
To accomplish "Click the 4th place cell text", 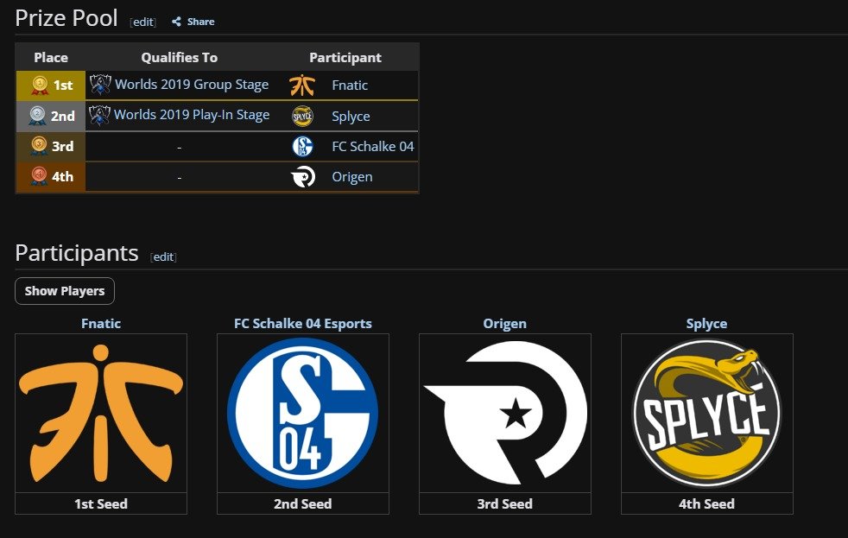I will tap(63, 176).
